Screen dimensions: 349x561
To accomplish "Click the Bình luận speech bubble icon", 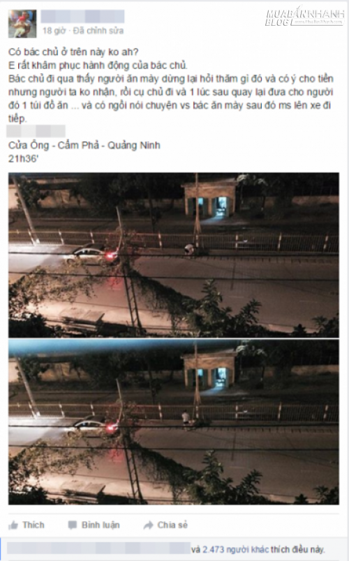I will pos(73,525).
